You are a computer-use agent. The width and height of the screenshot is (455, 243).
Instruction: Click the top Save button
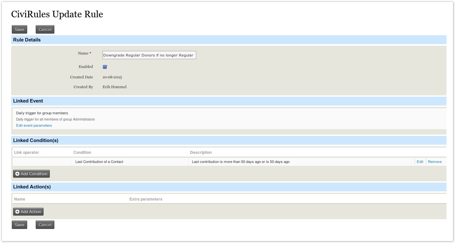click(x=19, y=29)
